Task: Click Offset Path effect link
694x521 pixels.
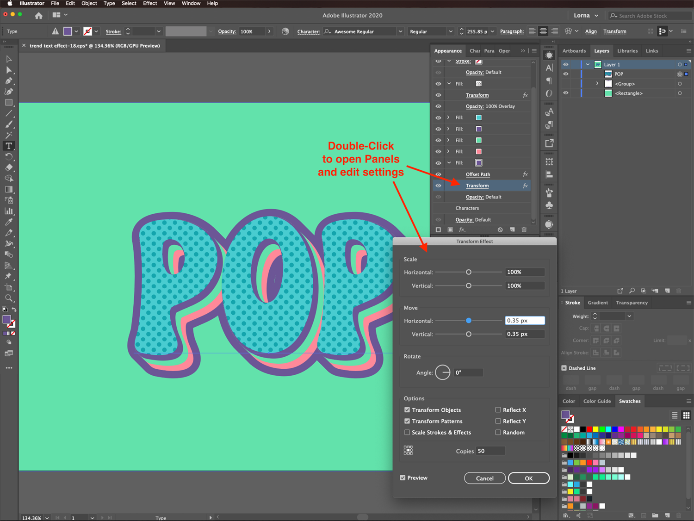Action: pos(478,174)
